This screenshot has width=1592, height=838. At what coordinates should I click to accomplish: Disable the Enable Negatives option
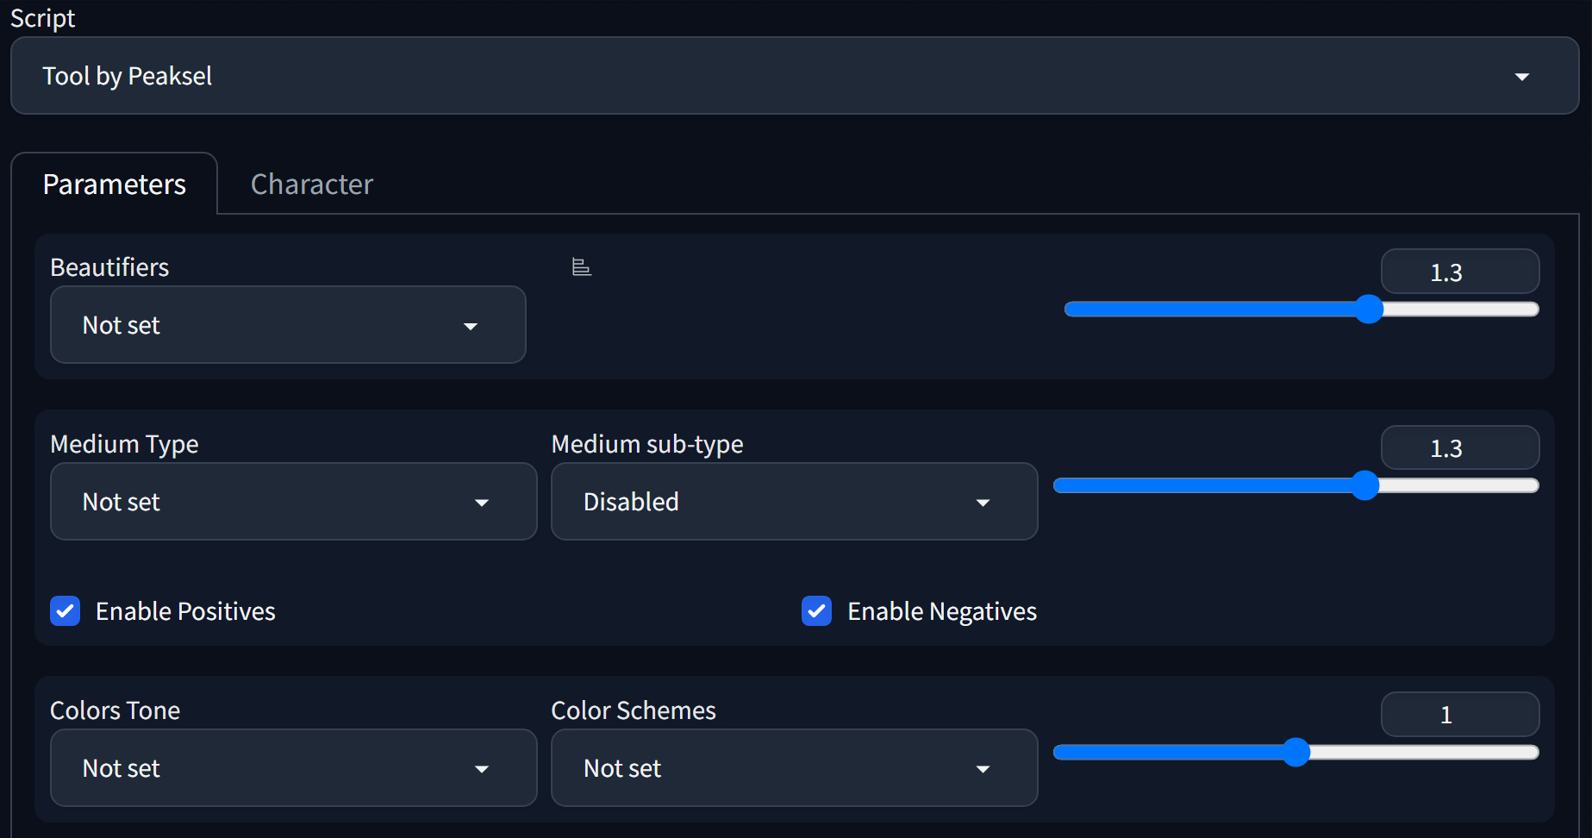tap(816, 610)
